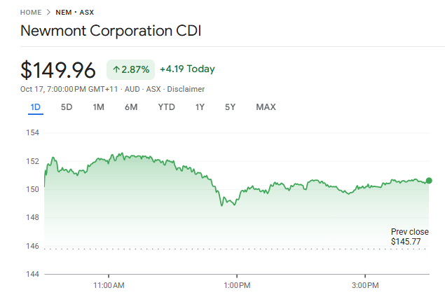Click the up arrow in percentage badge

click(116, 70)
